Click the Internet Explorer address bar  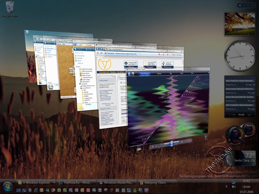pyautogui.click(x=134, y=50)
